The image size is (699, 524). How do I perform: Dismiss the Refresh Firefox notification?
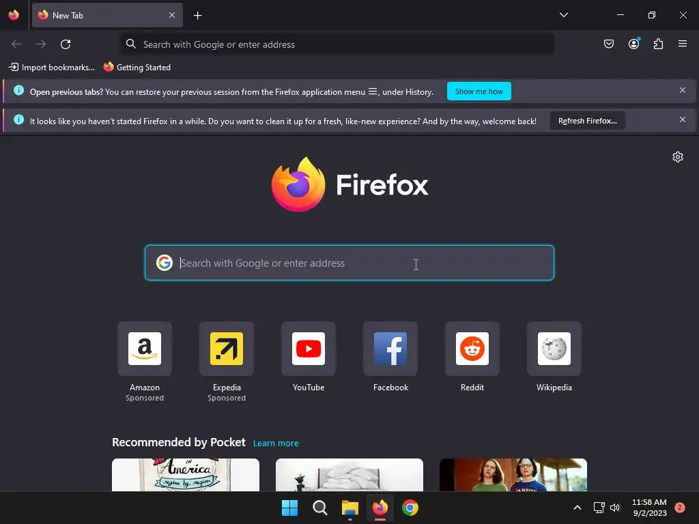[682, 120]
